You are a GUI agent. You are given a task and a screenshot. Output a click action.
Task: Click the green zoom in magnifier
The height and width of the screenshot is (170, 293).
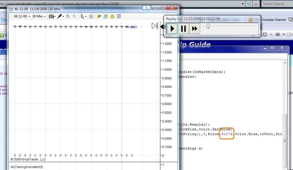click(68, 16)
